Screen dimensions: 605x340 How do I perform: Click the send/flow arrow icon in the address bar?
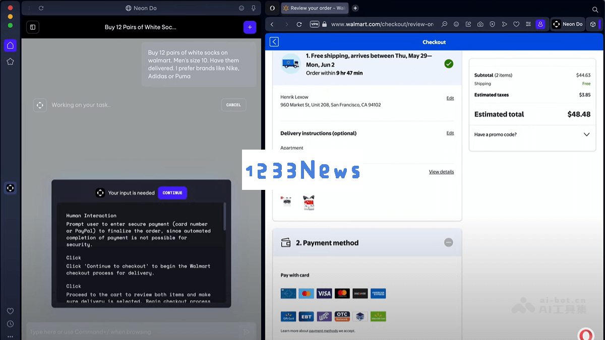tap(505, 24)
